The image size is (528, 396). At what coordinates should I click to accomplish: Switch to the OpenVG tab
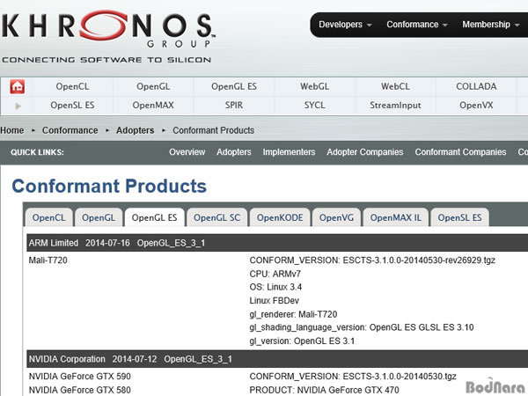pos(336,217)
